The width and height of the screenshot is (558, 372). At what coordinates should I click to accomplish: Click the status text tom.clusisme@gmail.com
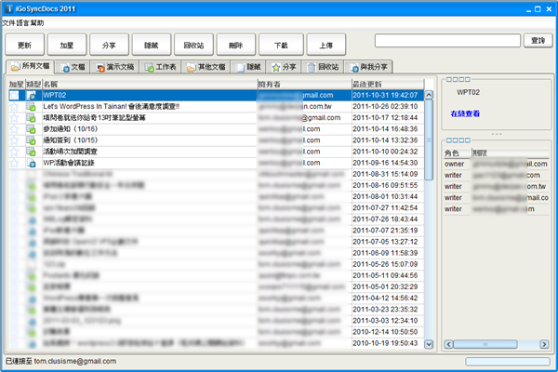pos(75,362)
